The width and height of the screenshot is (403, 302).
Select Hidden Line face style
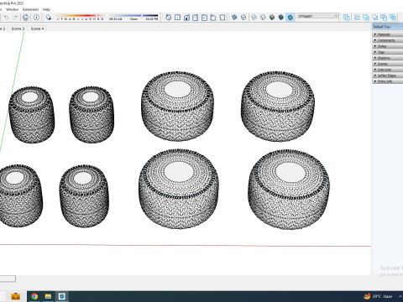pos(263,18)
